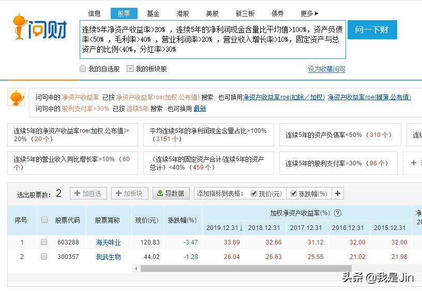Click the 净资产收益率roe(摊薄,公布值) link

[x=370, y=97]
